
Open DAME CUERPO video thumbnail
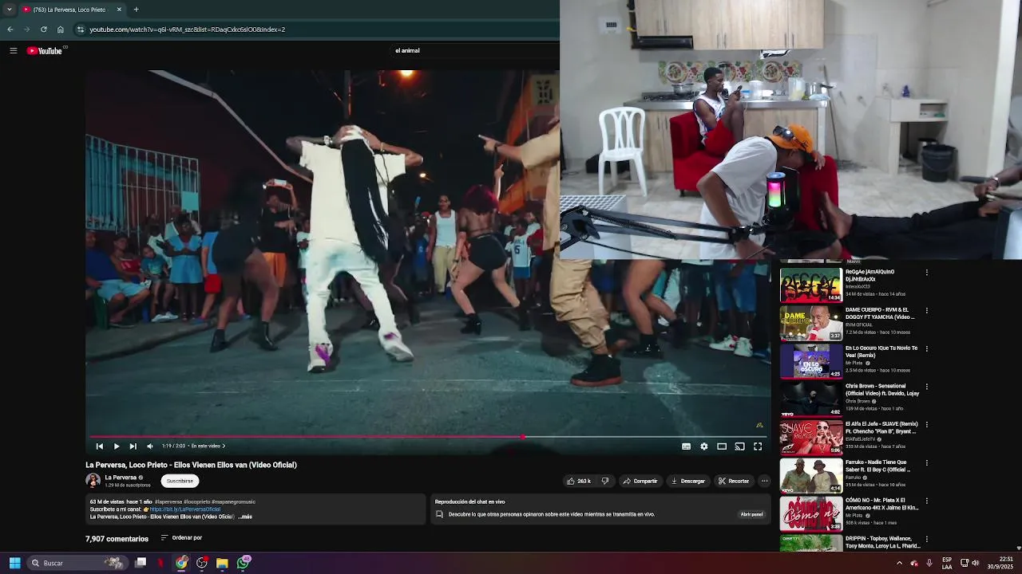point(810,323)
